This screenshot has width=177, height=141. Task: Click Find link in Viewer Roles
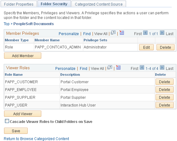[x=84, y=68]
